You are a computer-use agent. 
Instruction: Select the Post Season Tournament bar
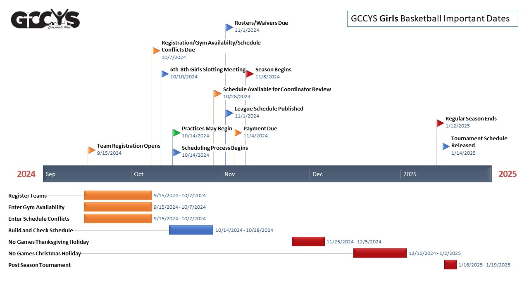coord(450,265)
